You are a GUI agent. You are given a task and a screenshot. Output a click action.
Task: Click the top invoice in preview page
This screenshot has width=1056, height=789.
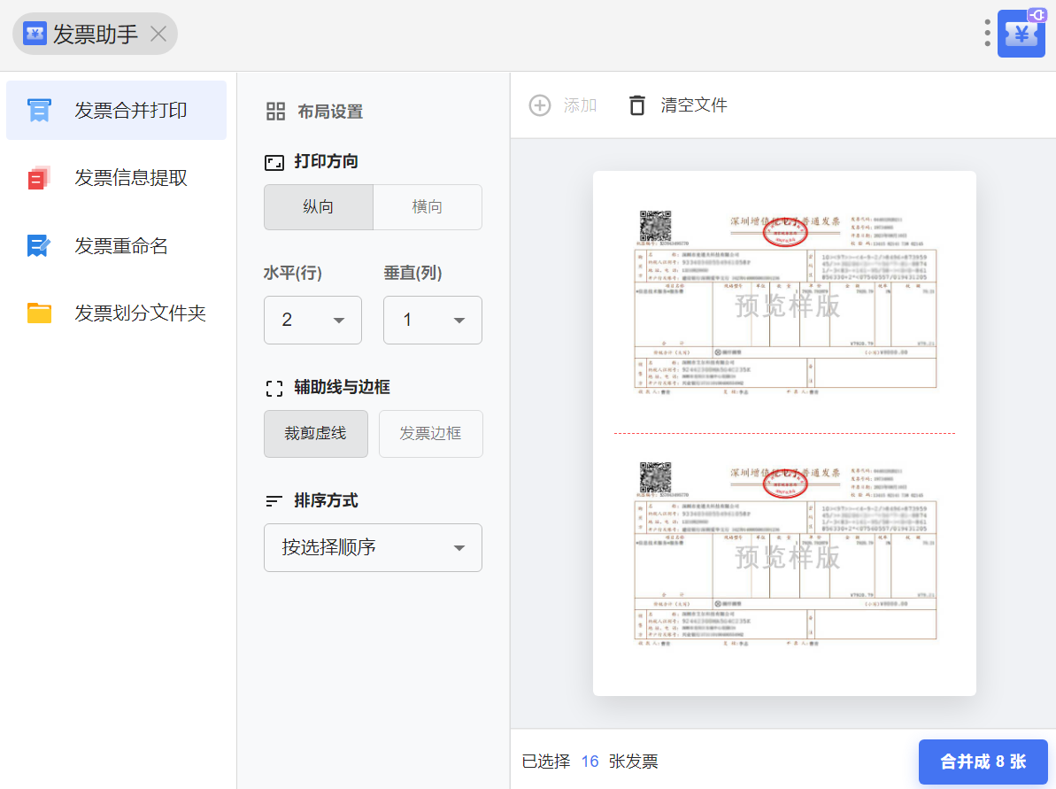(x=785, y=302)
